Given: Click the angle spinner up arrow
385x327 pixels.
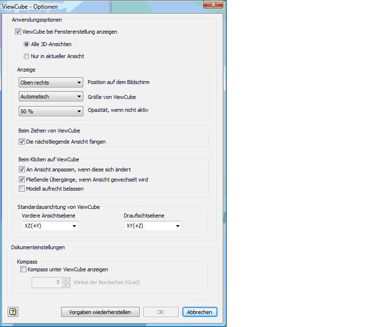Looking at the screenshot, I should [65, 280].
